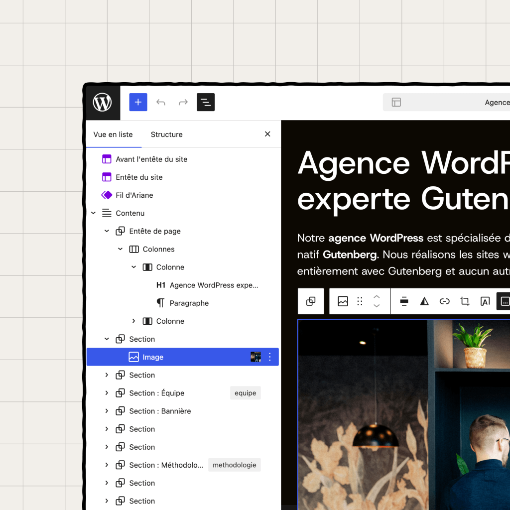
Task: Close the list view panel
Action: pyautogui.click(x=267, y=134)
